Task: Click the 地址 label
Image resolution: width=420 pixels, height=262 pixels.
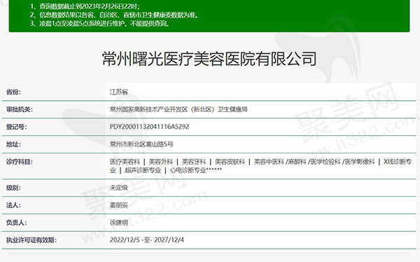Action: click(x=13, y=144)
